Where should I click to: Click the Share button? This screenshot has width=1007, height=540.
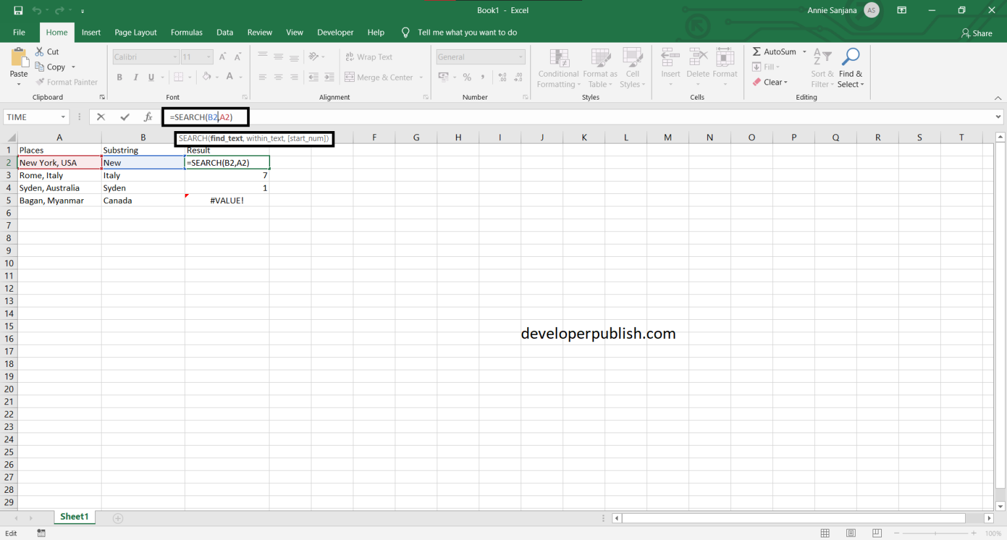[x=977, y=32]
